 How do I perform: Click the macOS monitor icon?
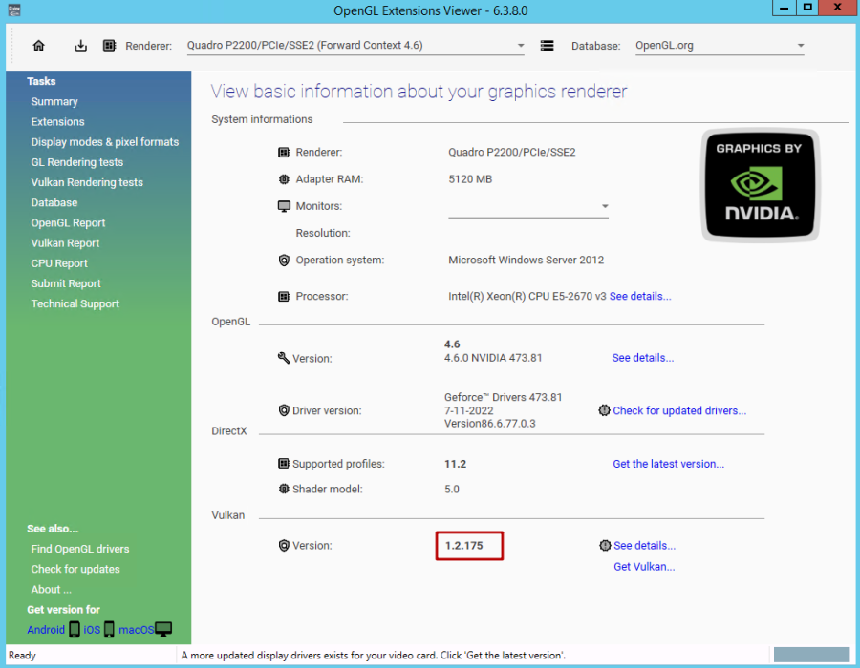click(163, 630)
